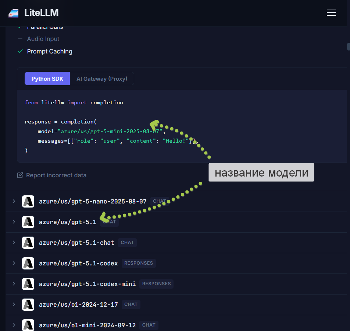This screenshot has height=331, width=350.
Task: Select the azure/us/o1-mini-2024-09-12 model name
Action: (87, 325)
